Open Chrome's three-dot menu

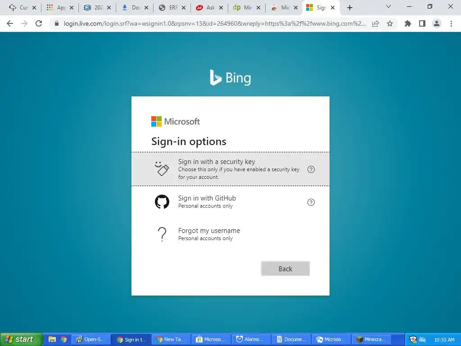pyautogui.click(x=451, y=23)
